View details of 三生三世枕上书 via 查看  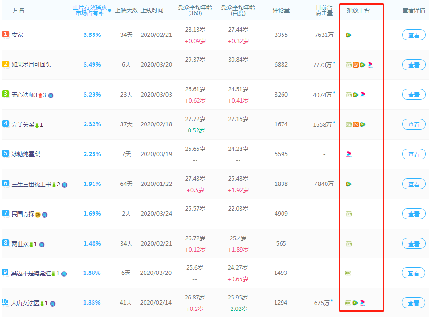click(414, 184)
